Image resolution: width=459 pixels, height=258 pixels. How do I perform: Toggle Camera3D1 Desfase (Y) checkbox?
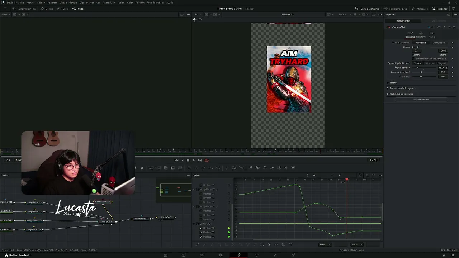click(201, 233)
